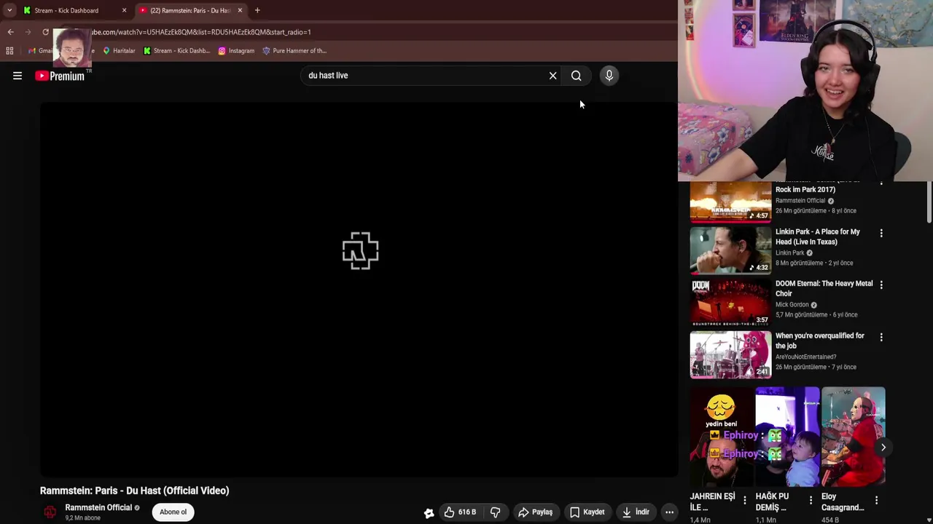The height and width of the screenshot is (524, 933).
Task: Open the HAĞK PU DEMİŞ short thumbnail
Action: coord(788,437)
